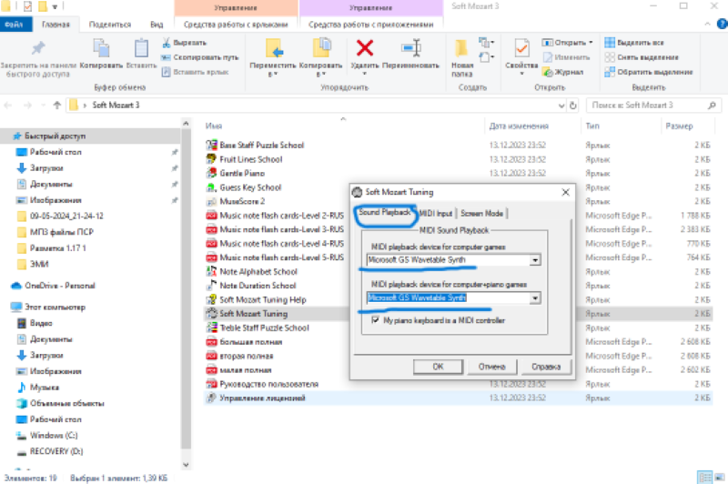Click OK in Soft Mozart Tuning dialog
Viewport: 728px width, 484px height.
[438, 367]
